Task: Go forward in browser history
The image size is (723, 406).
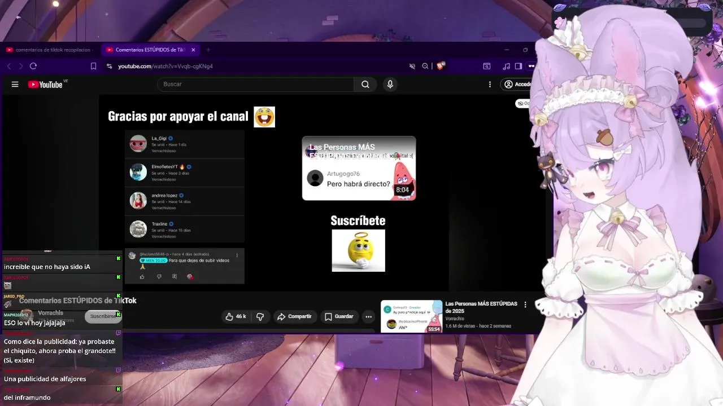Action: (21, 66)
